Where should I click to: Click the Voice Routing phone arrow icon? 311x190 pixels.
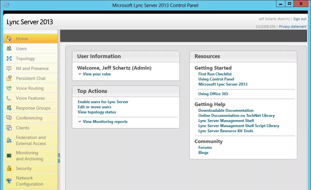9,88
